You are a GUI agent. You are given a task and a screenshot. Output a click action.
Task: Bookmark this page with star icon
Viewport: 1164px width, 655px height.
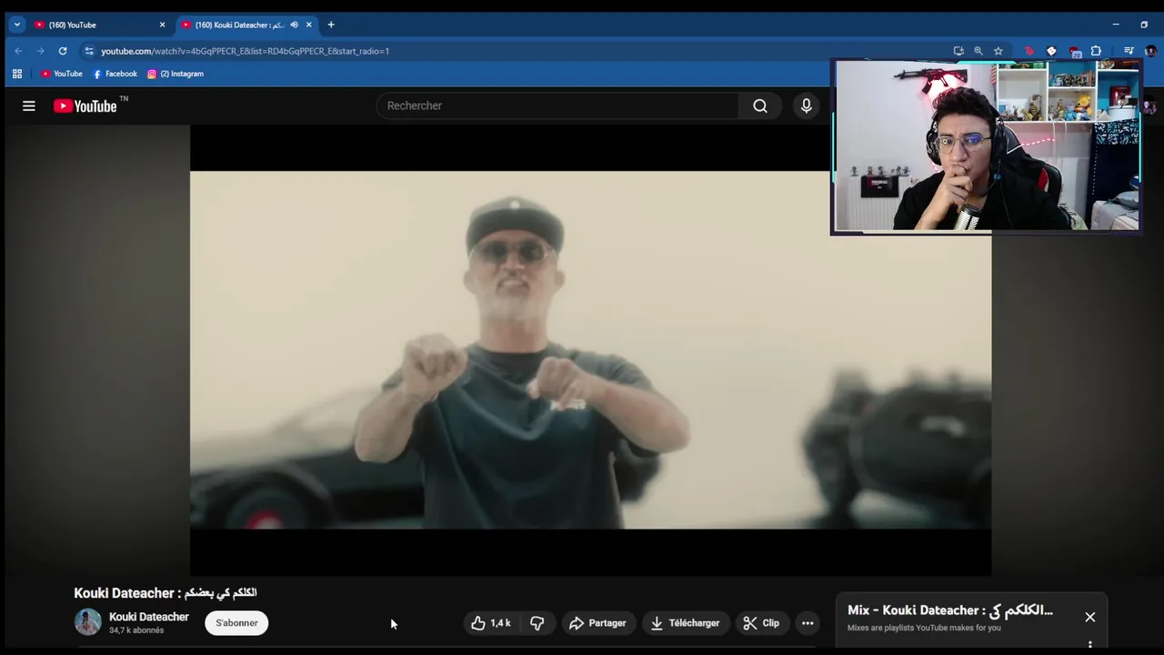(x=998, y=51)
